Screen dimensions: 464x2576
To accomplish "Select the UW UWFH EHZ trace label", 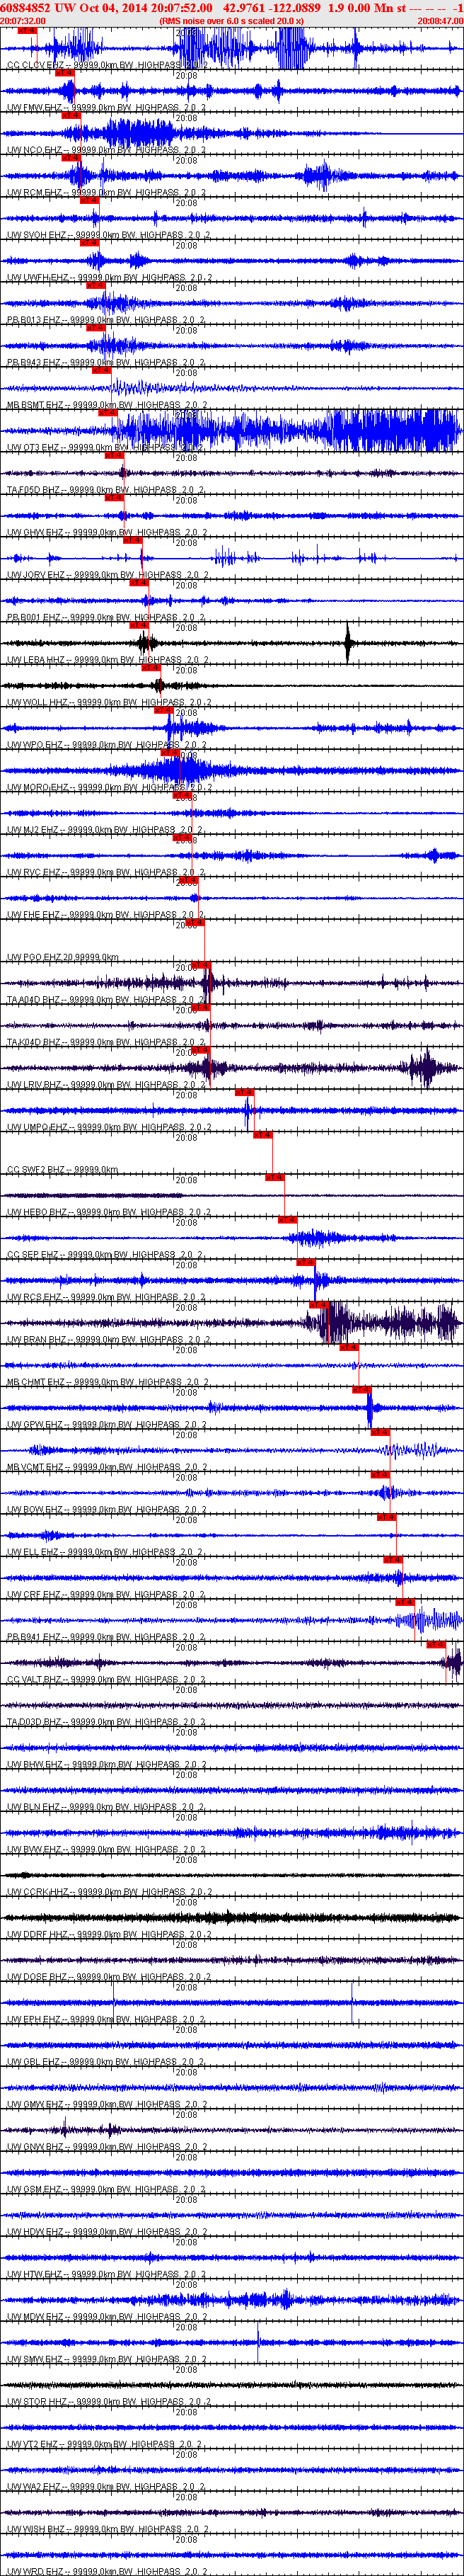I will [x=109, y=277].
